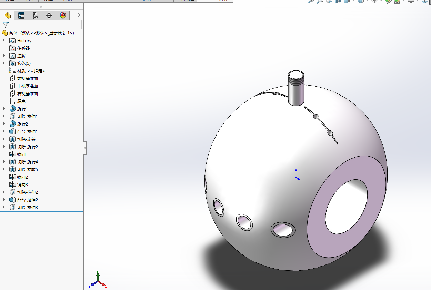Image resolution: width=431 pixels, height=290 pixels.
Task: Switch to the ConfigurationManager tab
Action: [x=35, y=16]
